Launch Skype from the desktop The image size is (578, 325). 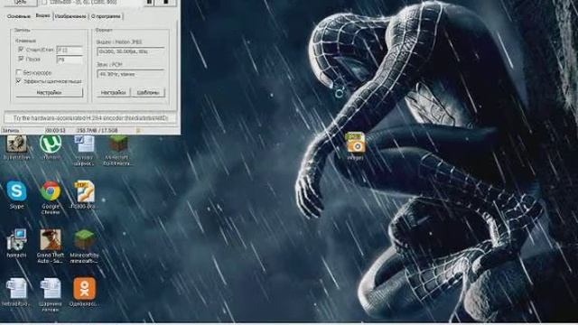pyautogui.click(x=16, y=195)
